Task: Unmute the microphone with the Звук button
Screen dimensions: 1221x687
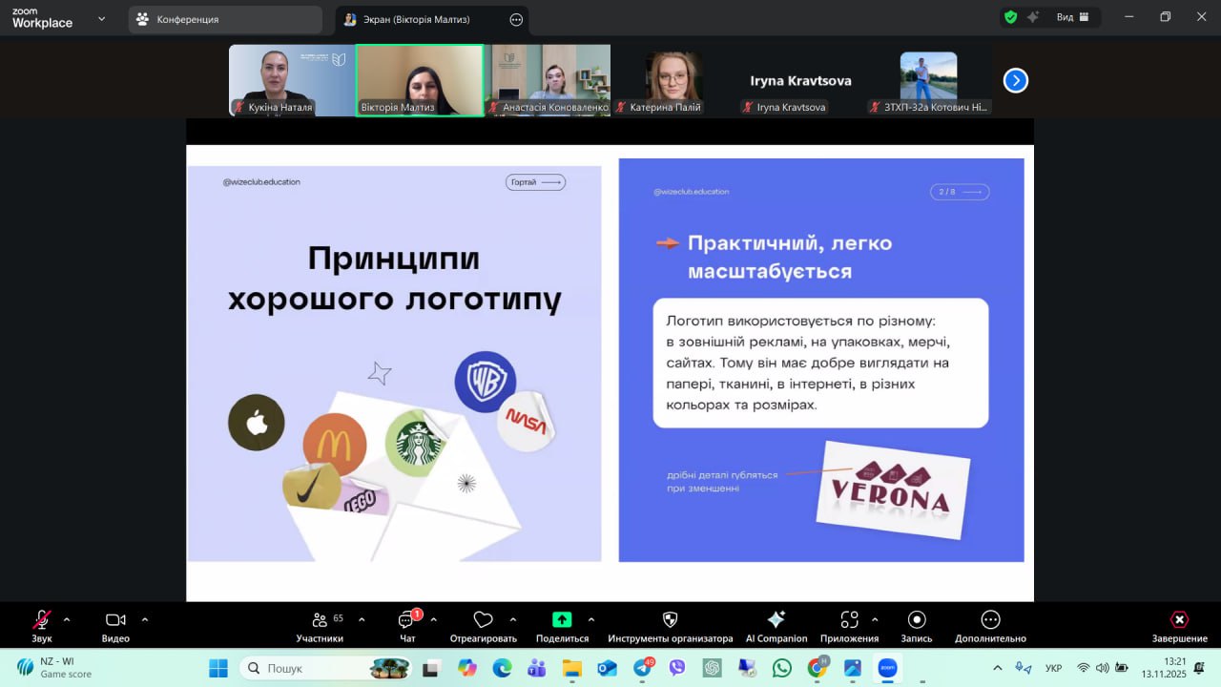Action: [42, 620]
